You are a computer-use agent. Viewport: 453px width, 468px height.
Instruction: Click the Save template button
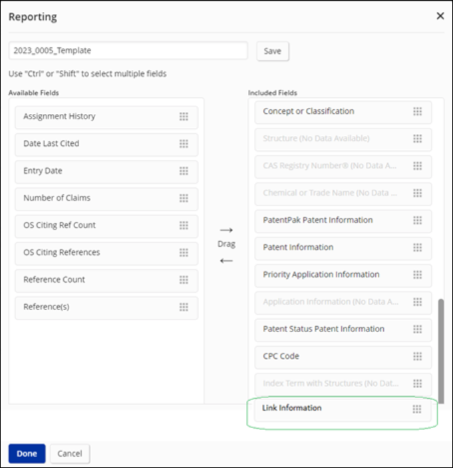(272, 51)
